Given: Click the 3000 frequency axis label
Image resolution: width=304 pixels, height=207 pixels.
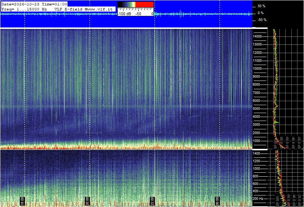Looking at the screenshot, I should pyautogui.click(x=256, y=125).
